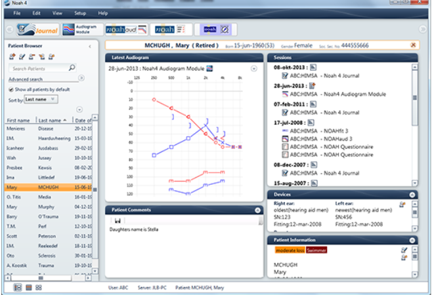This screenshot has height=295, width=432.
Task: Collapse the Devices panel
Action: pyautogui.click(x=412, y=195)
